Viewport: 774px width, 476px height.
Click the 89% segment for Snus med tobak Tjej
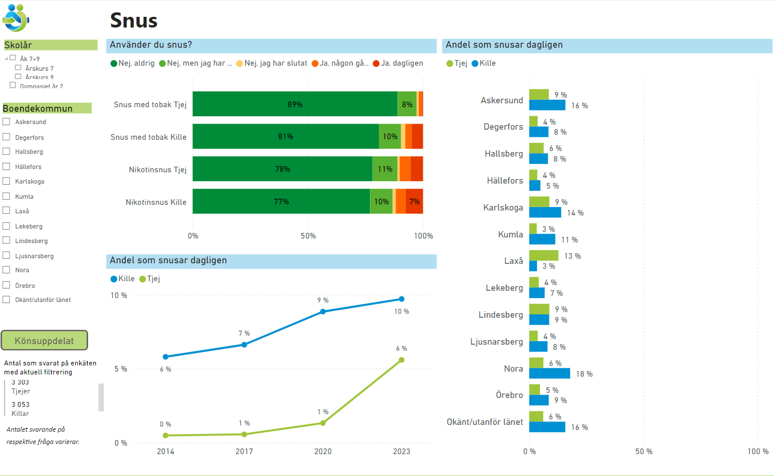pyautogui.click(x=295, y=104)
